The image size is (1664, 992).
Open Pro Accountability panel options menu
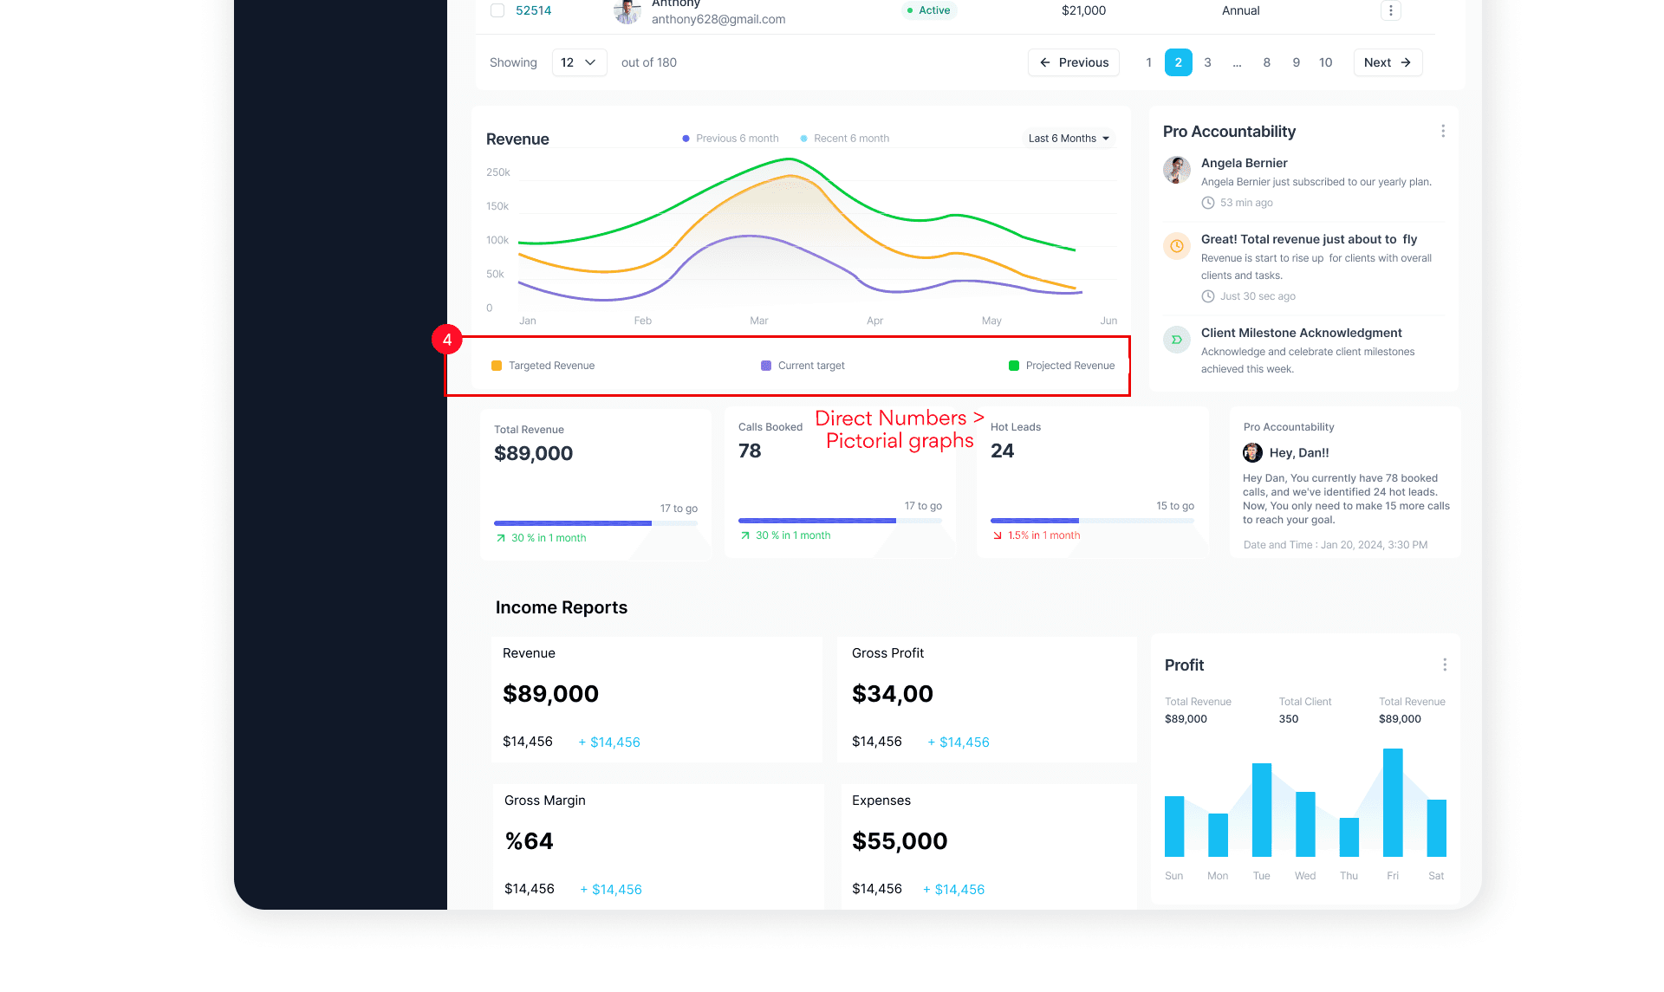click(1442, 131)
